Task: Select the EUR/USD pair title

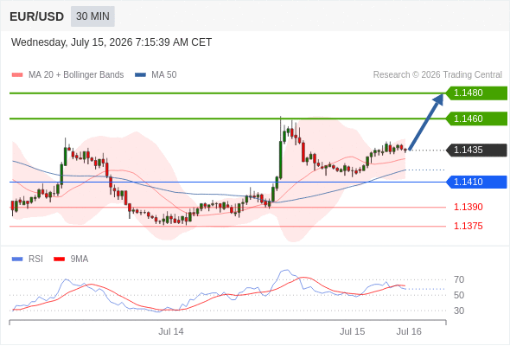Action: (37, 16)
